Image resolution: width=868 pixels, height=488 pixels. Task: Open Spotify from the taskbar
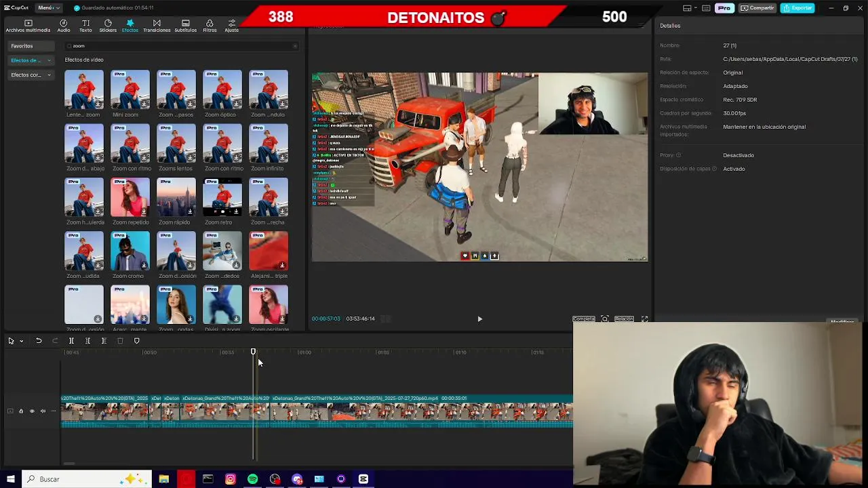pyautogui.click(x=252, y=479)
